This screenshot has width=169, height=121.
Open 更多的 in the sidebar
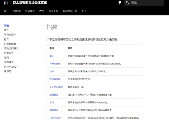(8, 71)
